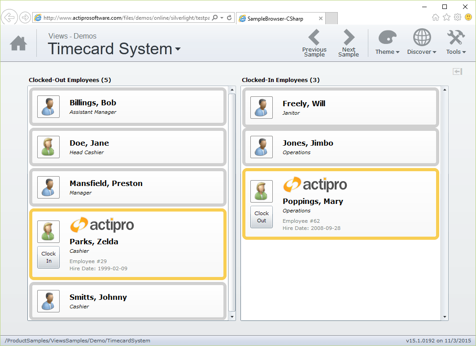
Task: Click the actipro logo on Zelda Parks's card
Action: pos(101,225)
